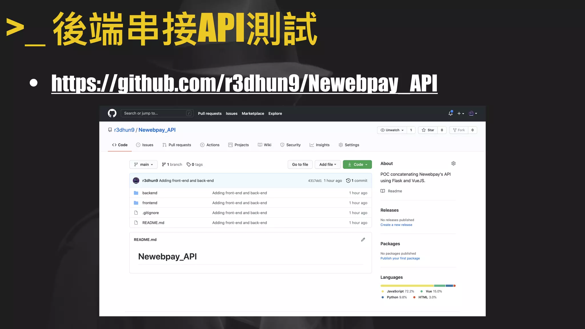View the 0 tags link
Screen dimensions: 585x329
tap(195, 164)
